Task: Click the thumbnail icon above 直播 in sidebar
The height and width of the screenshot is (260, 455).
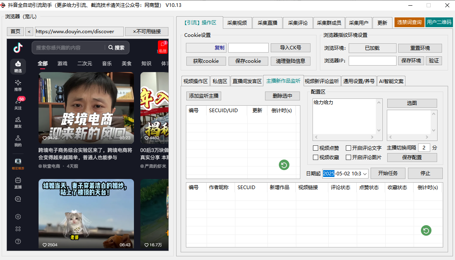Action: coord(18,162)
